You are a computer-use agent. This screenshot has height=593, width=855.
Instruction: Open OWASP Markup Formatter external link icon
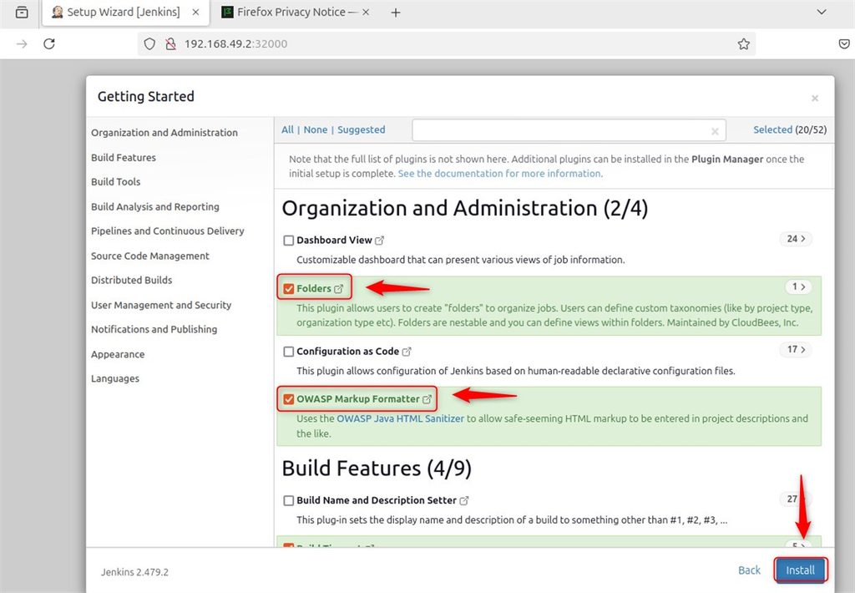click(x=427, y=399)
